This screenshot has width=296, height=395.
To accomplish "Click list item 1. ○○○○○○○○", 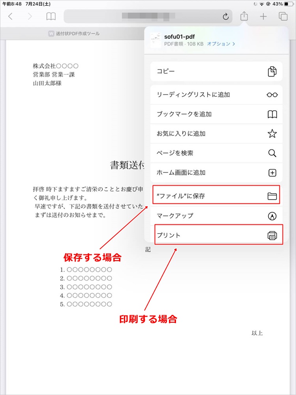I will click(86, 270).
